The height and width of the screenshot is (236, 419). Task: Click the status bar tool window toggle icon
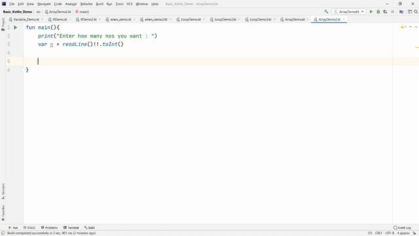(x=3, y=233)
